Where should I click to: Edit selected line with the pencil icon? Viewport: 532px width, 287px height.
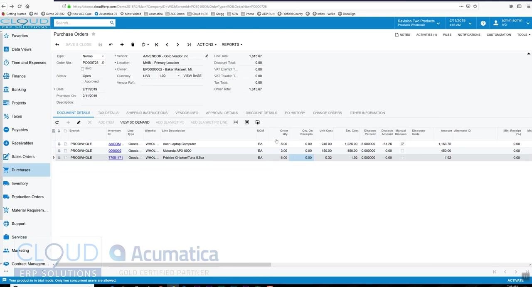click(x=79, y=122)
